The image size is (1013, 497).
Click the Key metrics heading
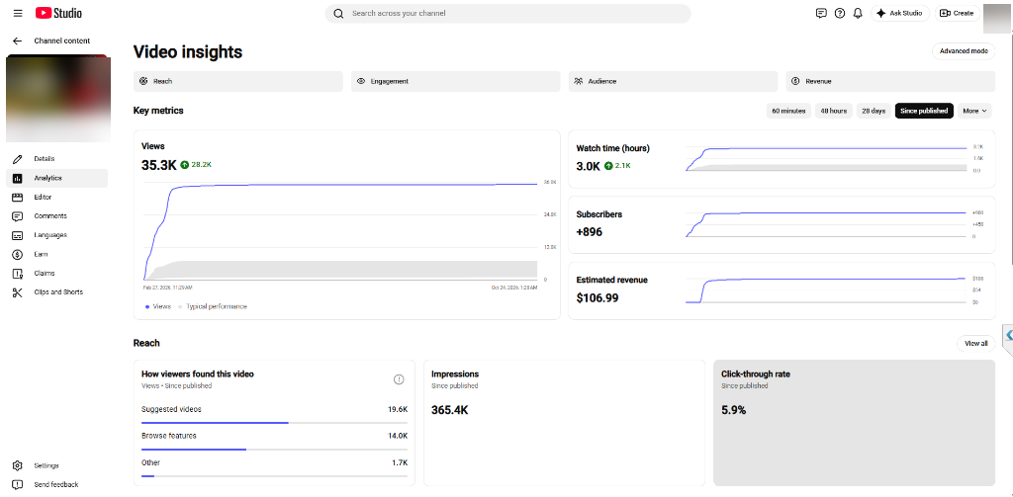pyautogui.click(x=158, y=111)
